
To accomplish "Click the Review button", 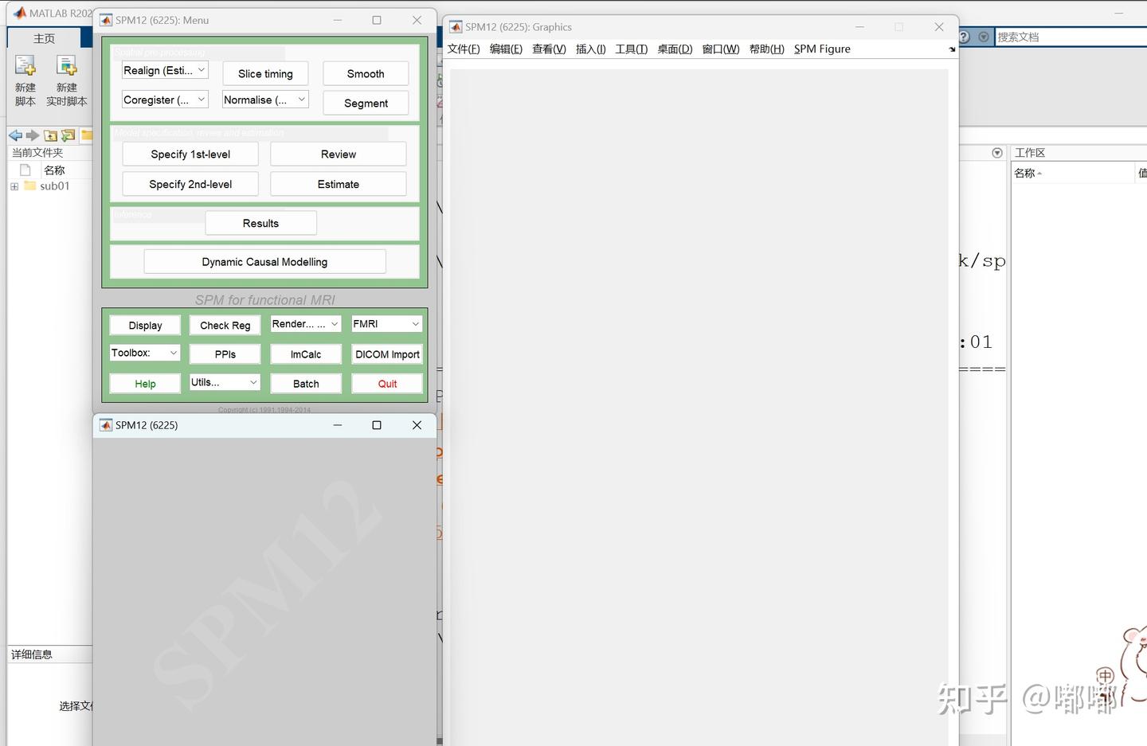I will [339, 154].
